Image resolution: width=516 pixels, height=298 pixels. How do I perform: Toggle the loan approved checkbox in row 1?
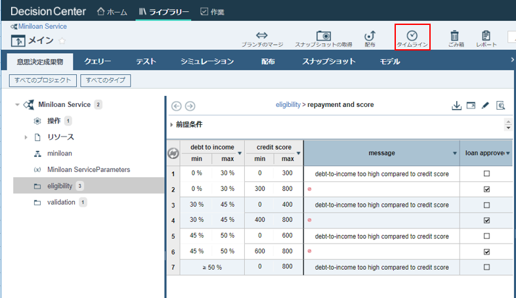pos(486,173)
